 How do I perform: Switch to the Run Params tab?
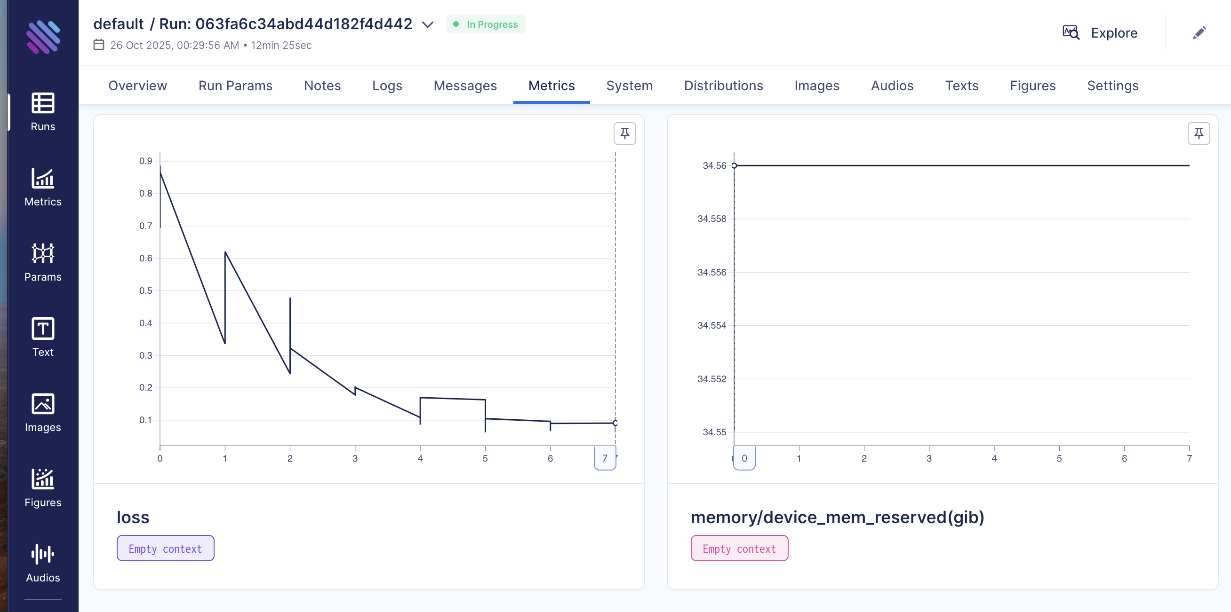point(235,86)
